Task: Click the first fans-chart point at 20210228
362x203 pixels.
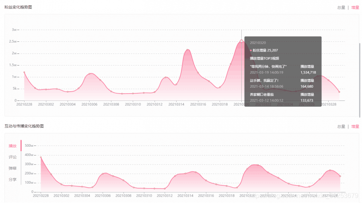Action: [24, 72]
